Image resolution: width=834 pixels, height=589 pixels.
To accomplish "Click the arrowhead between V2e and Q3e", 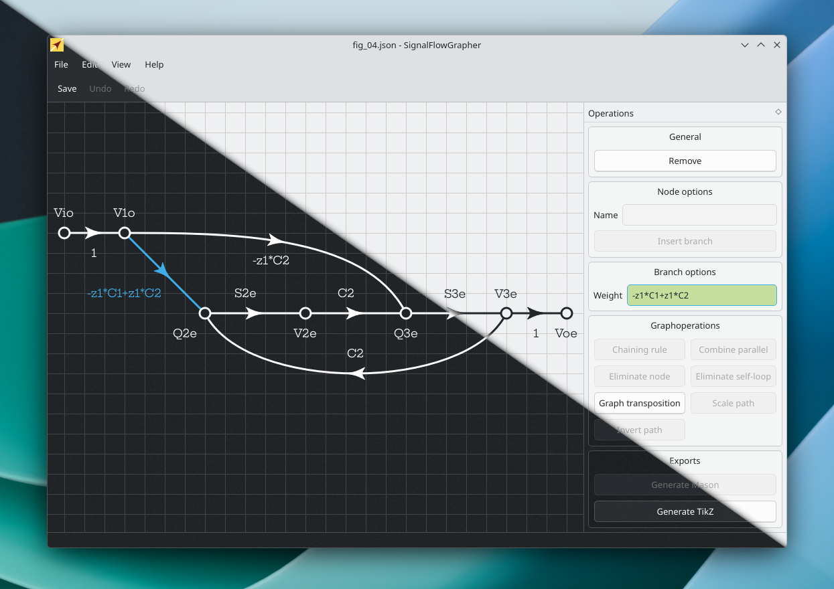I will click(x=355, y=313).
